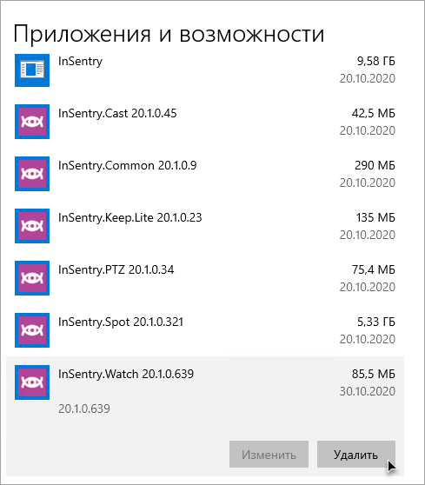Select InSentry.PTZ 20.1.0.34 list item
Screen dimensions: 425x485
coord(205,278)
